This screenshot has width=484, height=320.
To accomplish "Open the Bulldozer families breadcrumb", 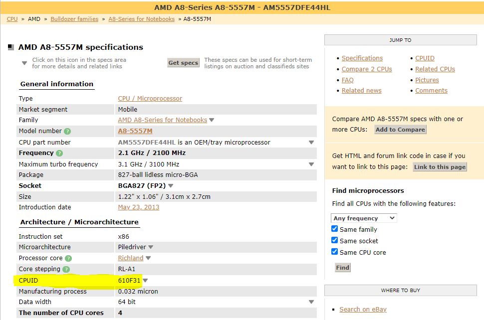I will 74,19.
